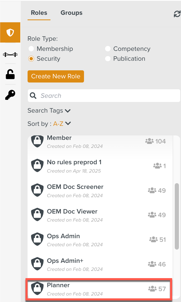Open the bridge icon in sidebar
This screenshot has width=181, height=302.
[x=10, y=54]
